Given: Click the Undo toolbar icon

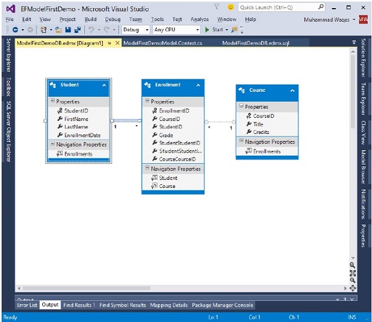Looking at the screenshot, I should click(91, 30).
